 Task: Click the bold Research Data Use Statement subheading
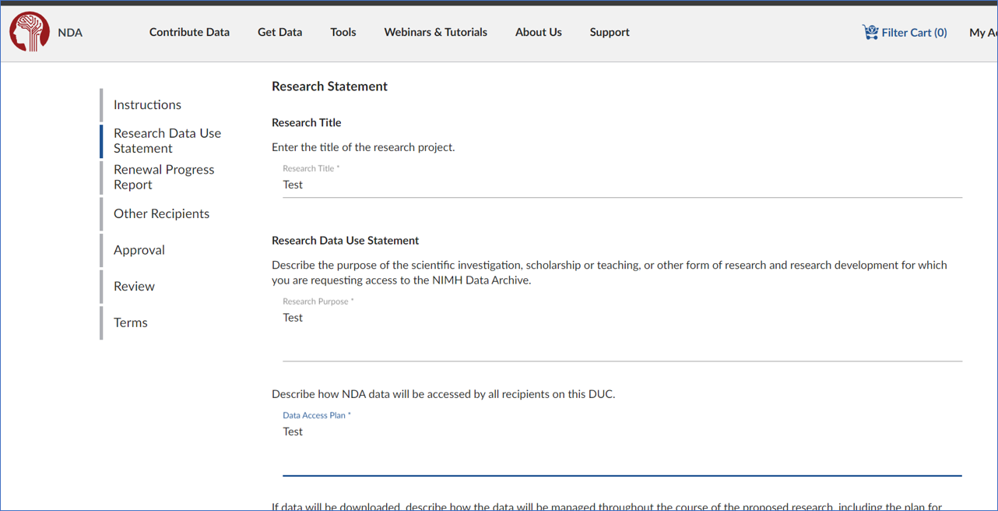click(345, 241)
